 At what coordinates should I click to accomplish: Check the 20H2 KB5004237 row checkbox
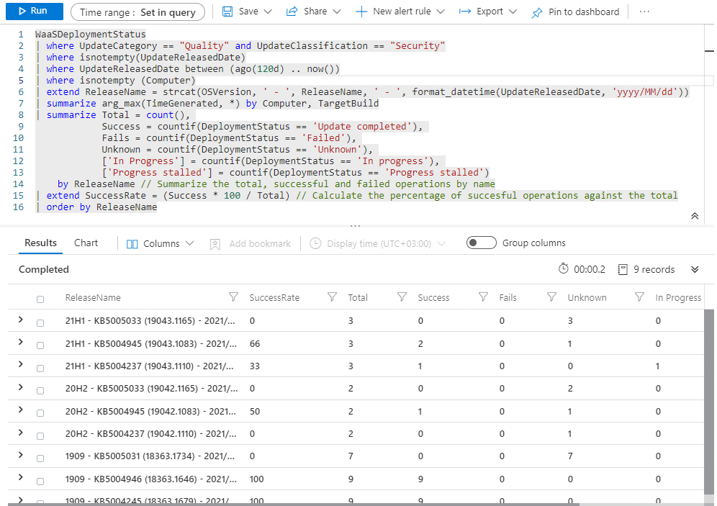click(40, 436)
